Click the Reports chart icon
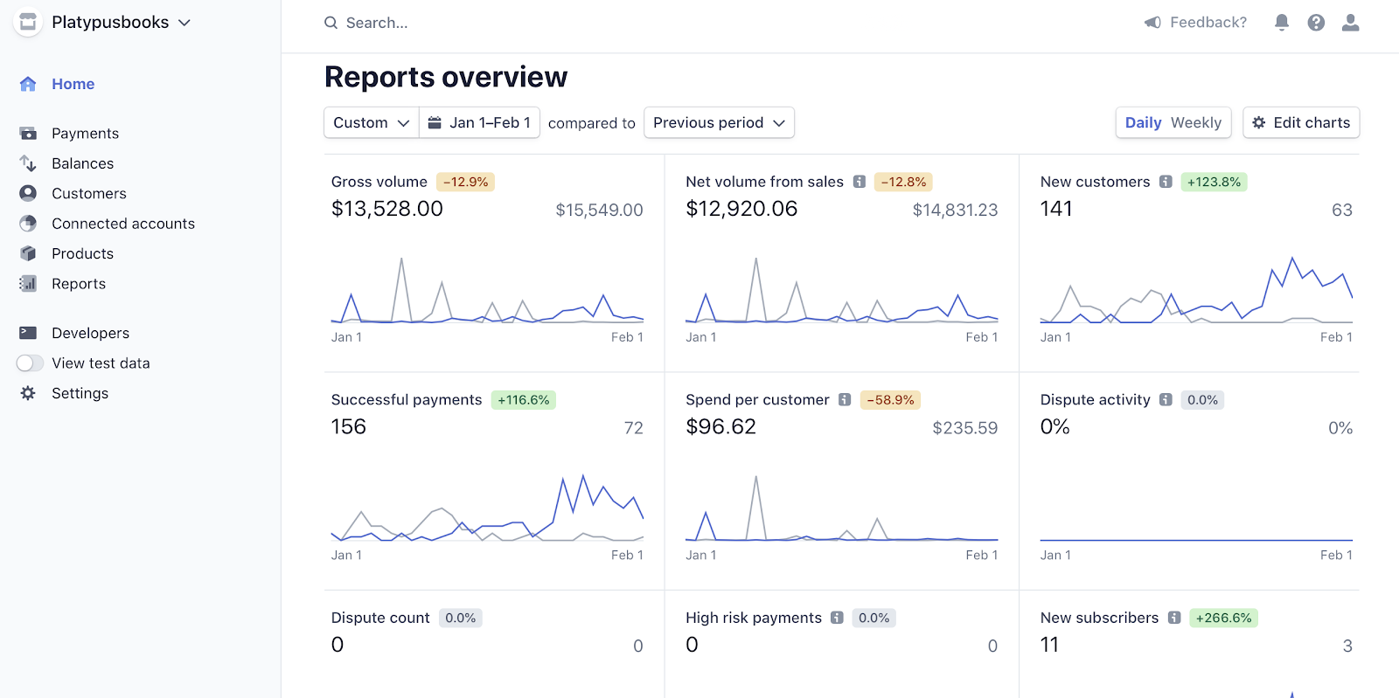This screenshot has width=1399, height=698. point(28,284)
